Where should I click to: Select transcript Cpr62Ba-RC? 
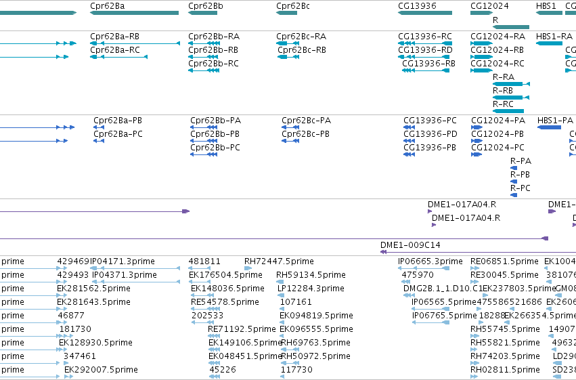click(x=114, y=50)
